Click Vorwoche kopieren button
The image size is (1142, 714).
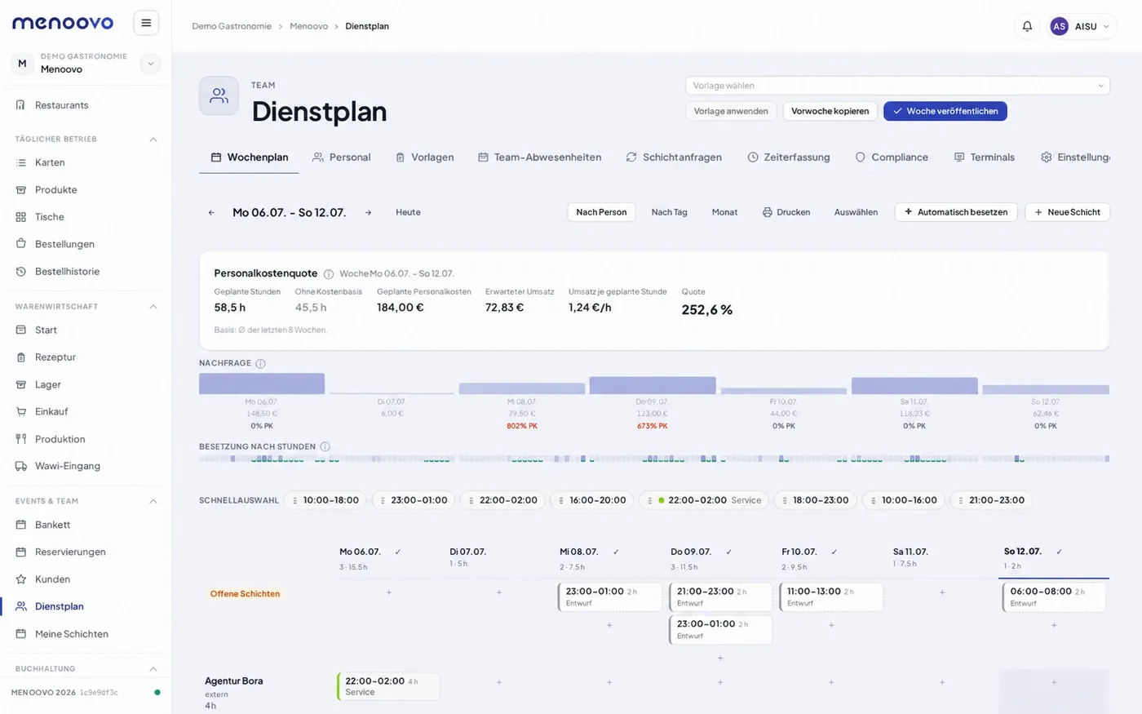pyautogui.click(x=830, y=111)
